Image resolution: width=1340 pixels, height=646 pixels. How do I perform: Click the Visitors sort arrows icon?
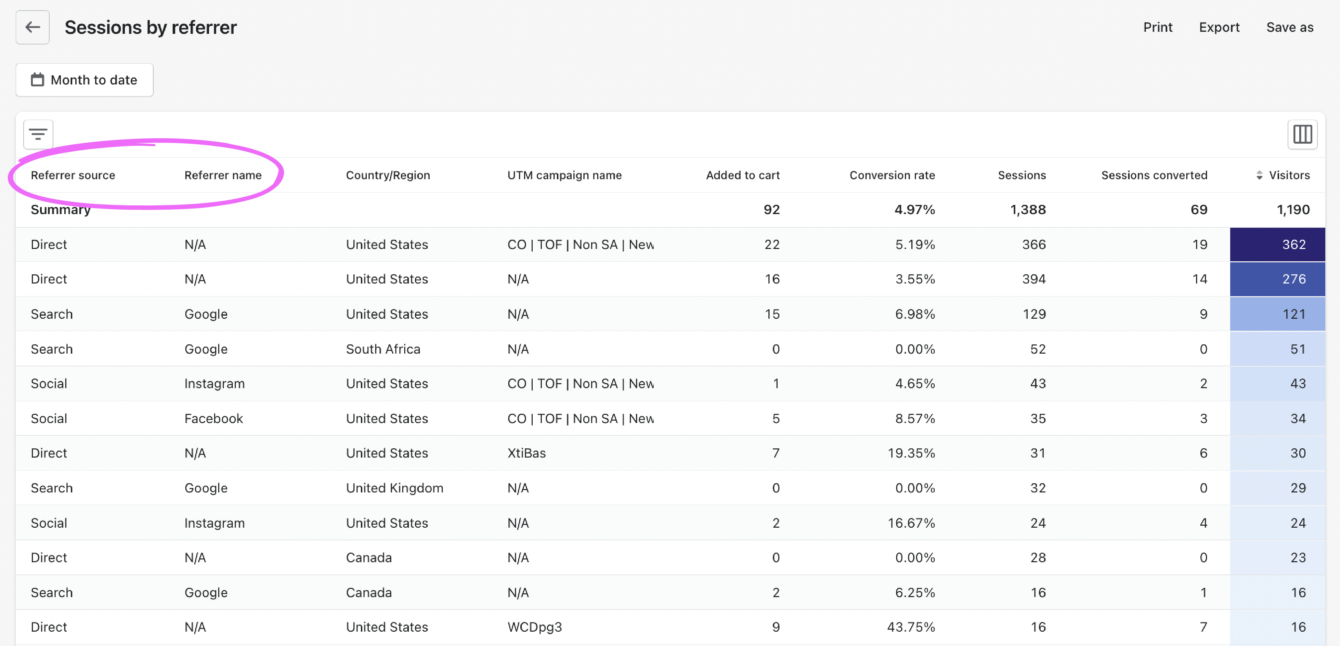click(1259, 175)
